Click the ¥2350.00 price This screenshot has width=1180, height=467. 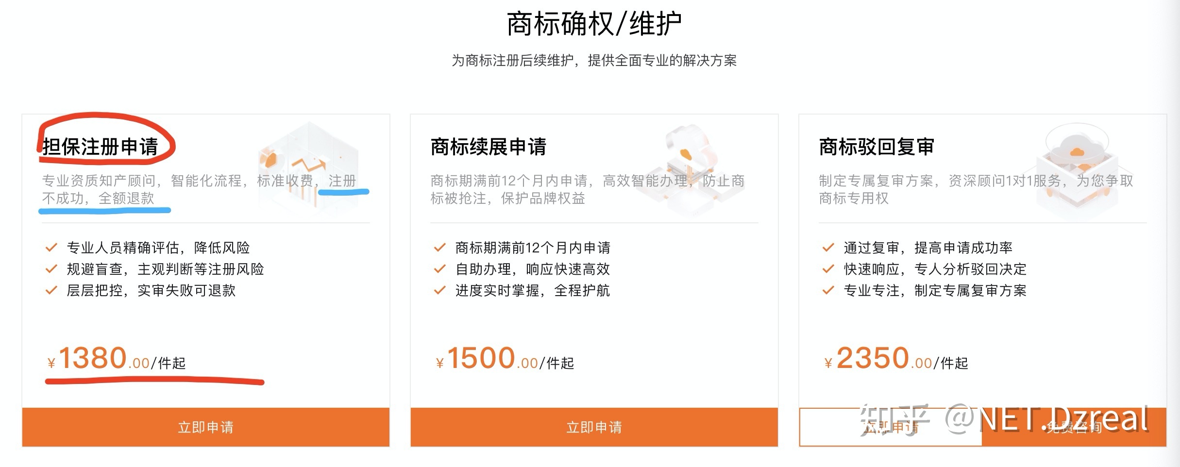tap(896, 359)
